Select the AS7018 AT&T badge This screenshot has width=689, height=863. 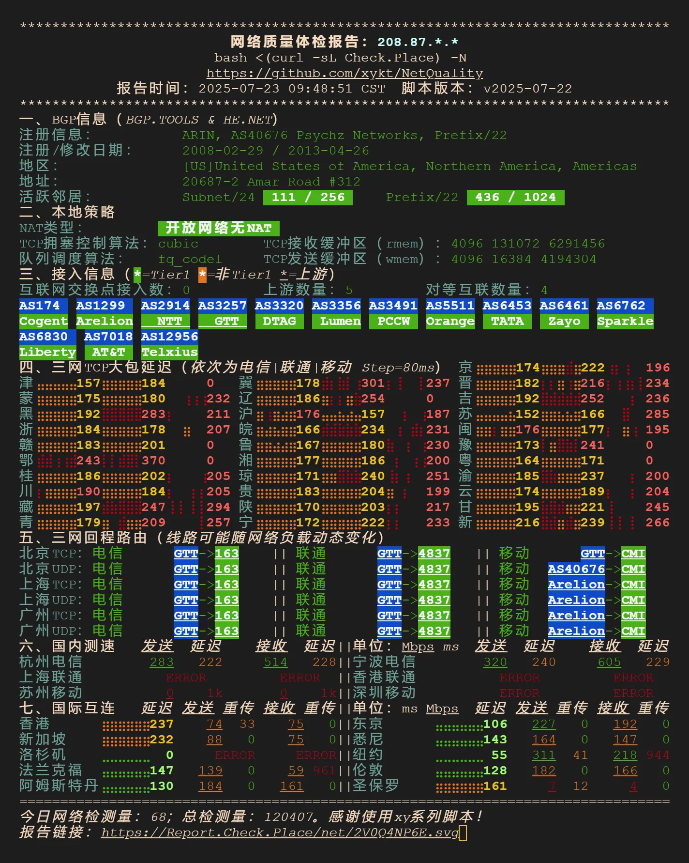pos(108,344)
